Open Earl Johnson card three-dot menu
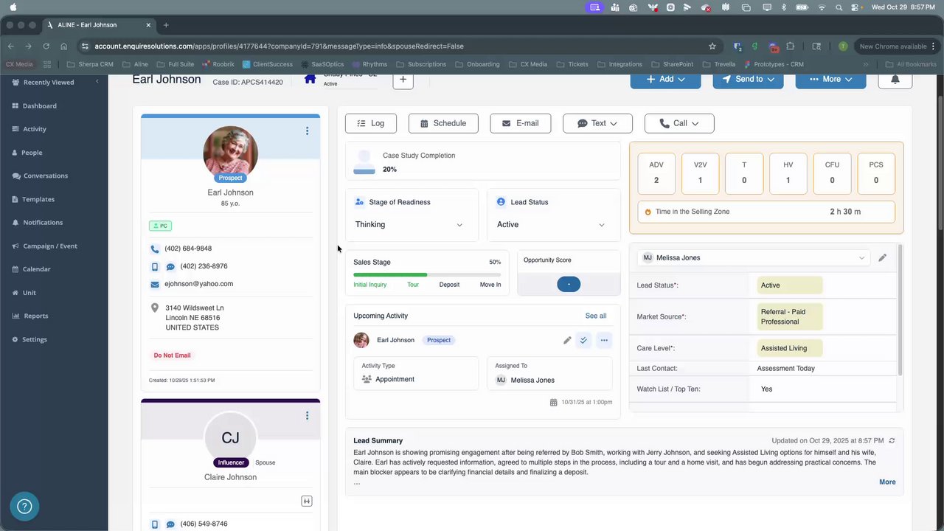Screen dimensions: 944x531 pos(307,131)
